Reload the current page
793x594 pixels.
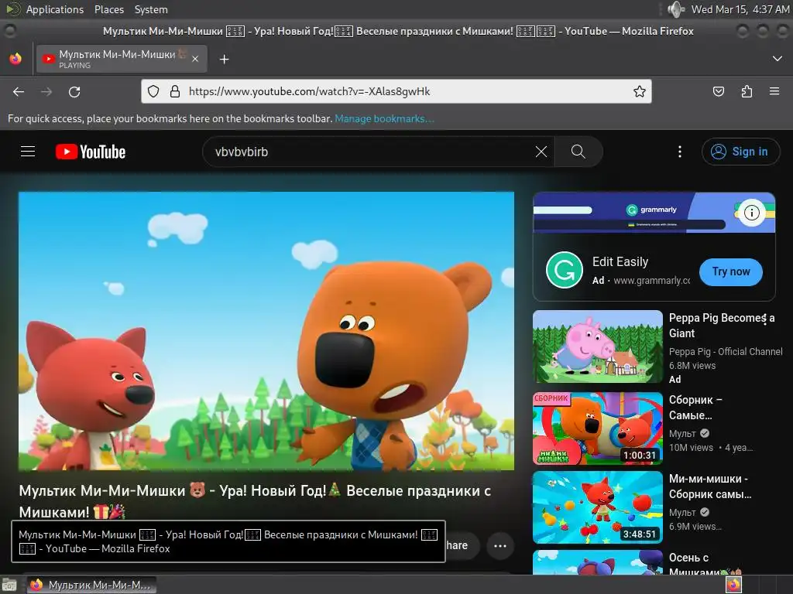pyautogui.click(x=74, y=92)
